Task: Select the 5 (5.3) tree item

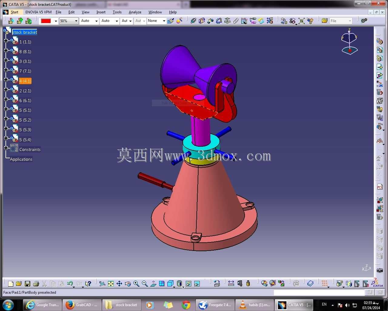Action: [x=25, y=130]
